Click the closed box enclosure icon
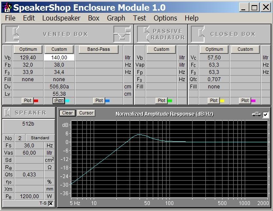 pos(198,34)
